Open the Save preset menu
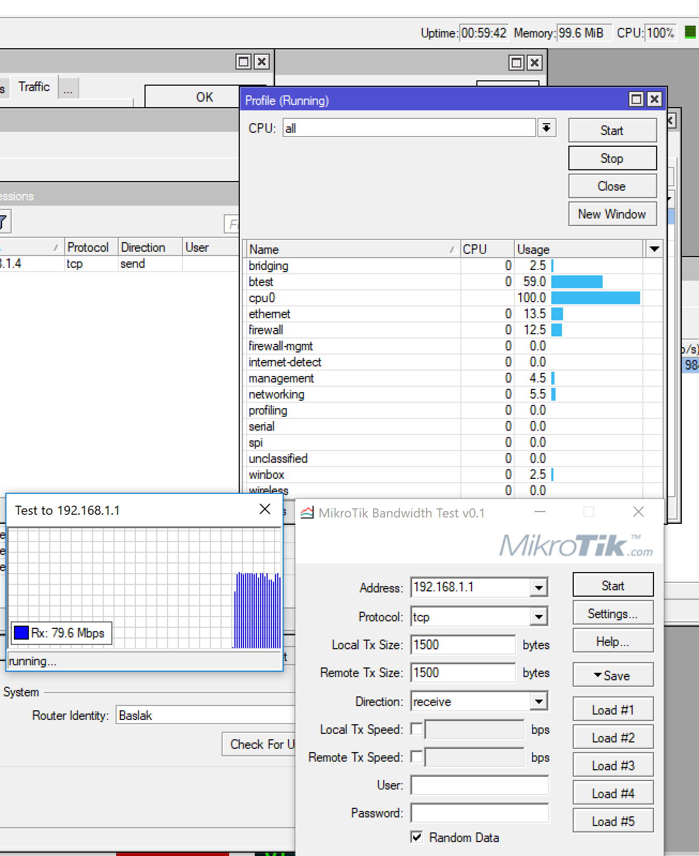699x856 pixels. (613, 675)
